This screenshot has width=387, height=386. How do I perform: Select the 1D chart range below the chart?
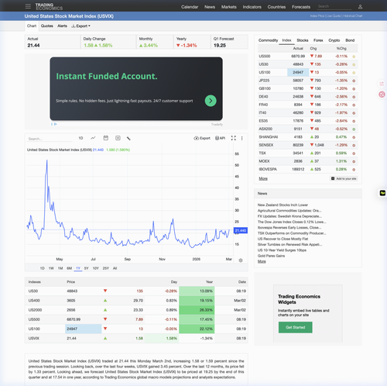click(43, 268)
